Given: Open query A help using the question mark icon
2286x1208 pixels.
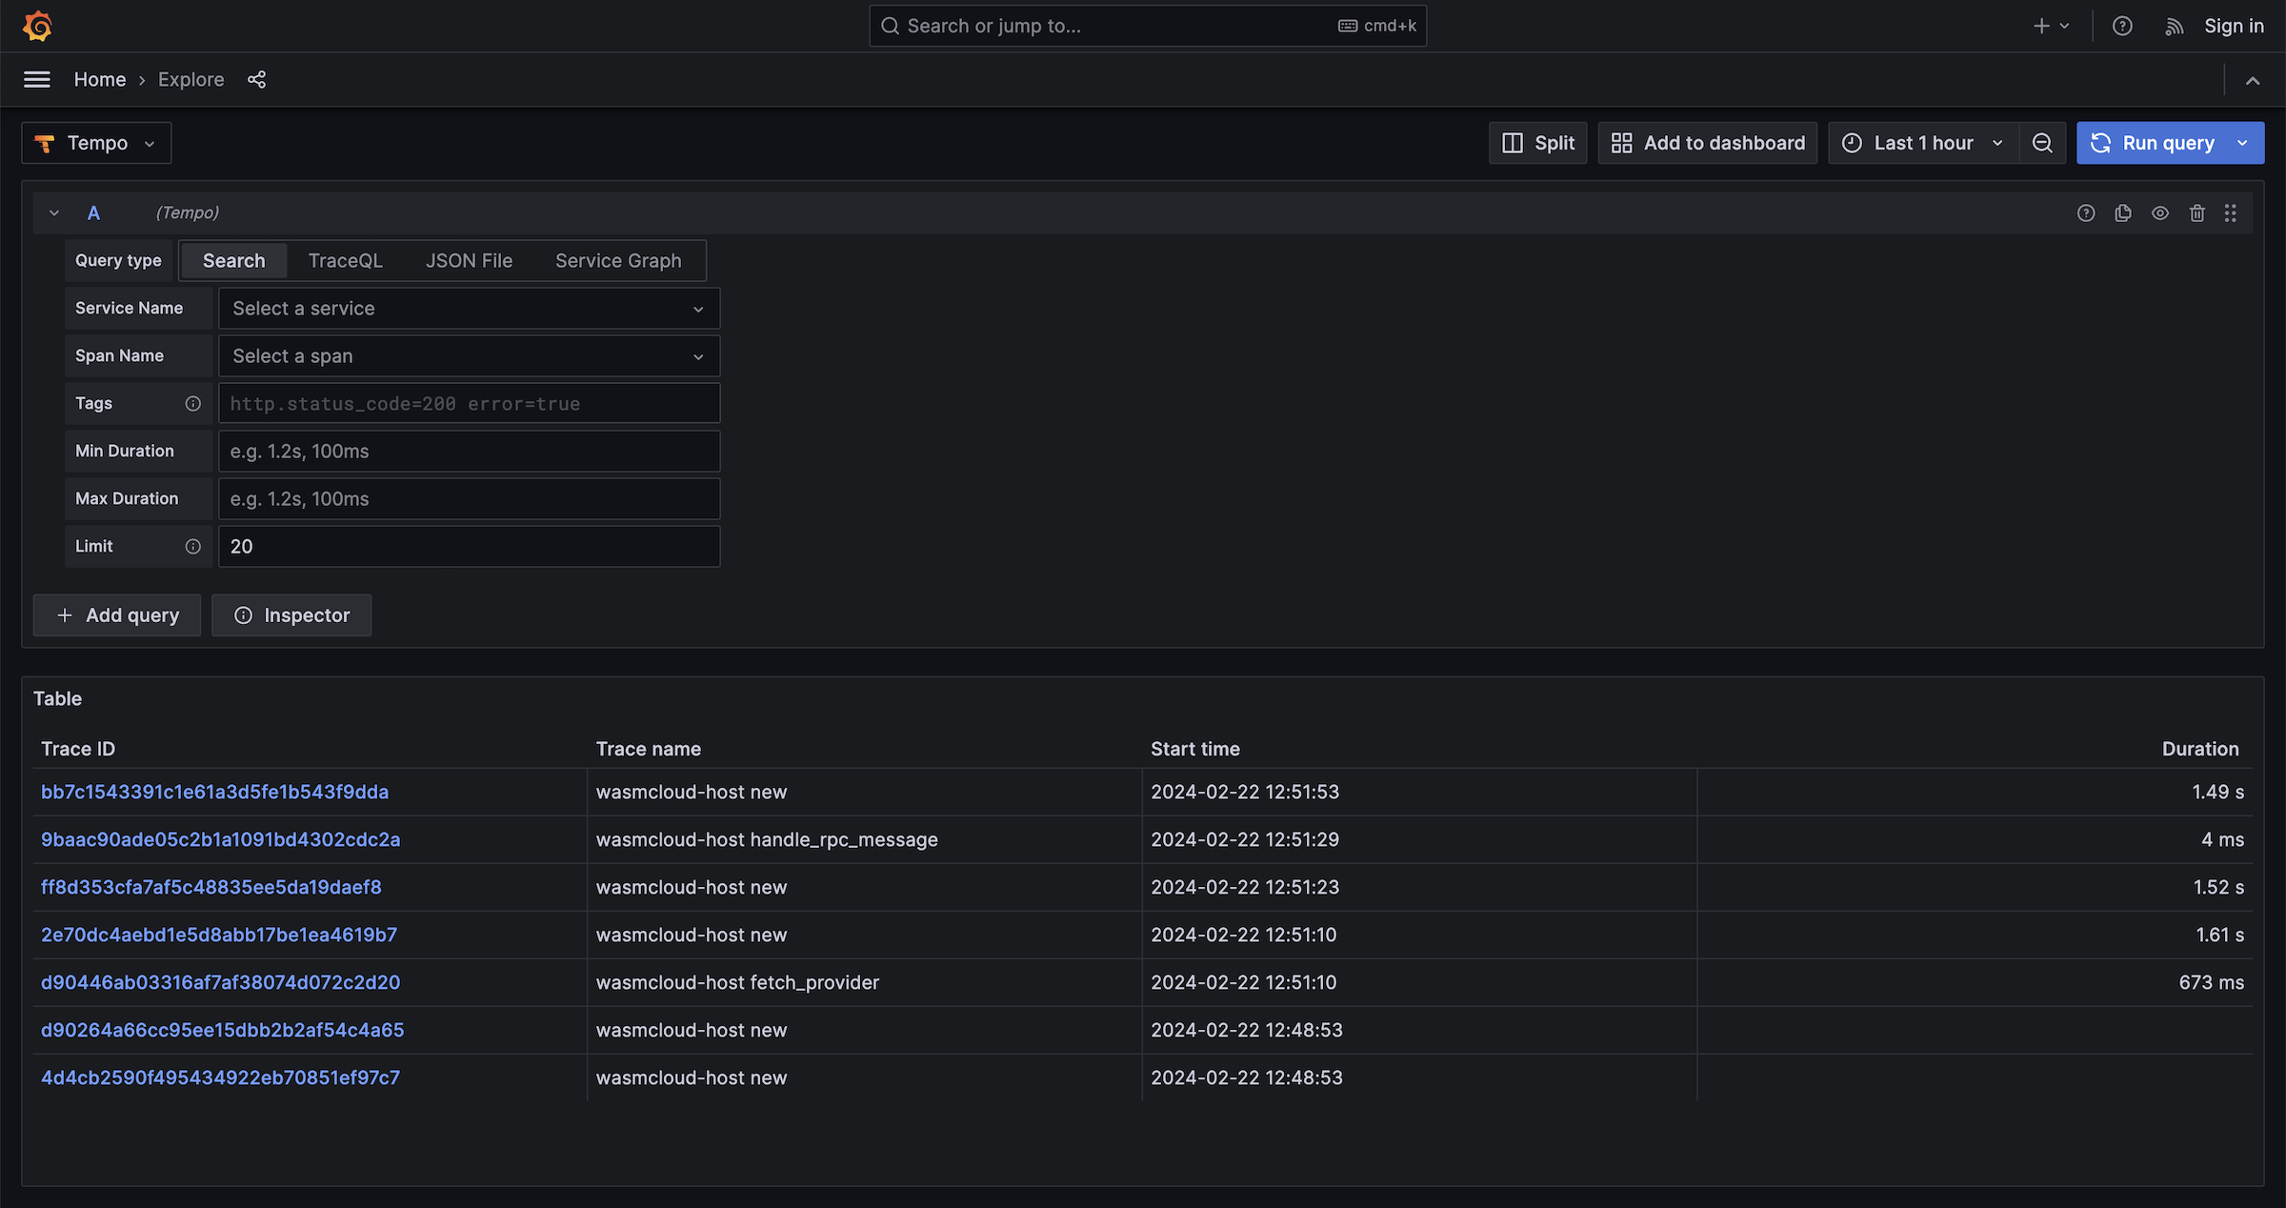Looking at the screenshot, I should point(2086,212).
